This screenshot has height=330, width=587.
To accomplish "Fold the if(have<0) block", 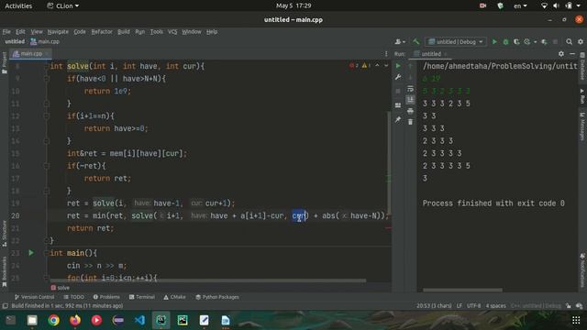I will click(x=47, y=79).
